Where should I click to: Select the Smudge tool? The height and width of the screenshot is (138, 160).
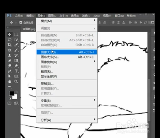(9, 66)
